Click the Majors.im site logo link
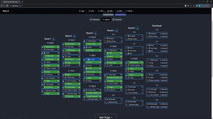The height and width of the screenshot is (119, 213). [6, 11]
